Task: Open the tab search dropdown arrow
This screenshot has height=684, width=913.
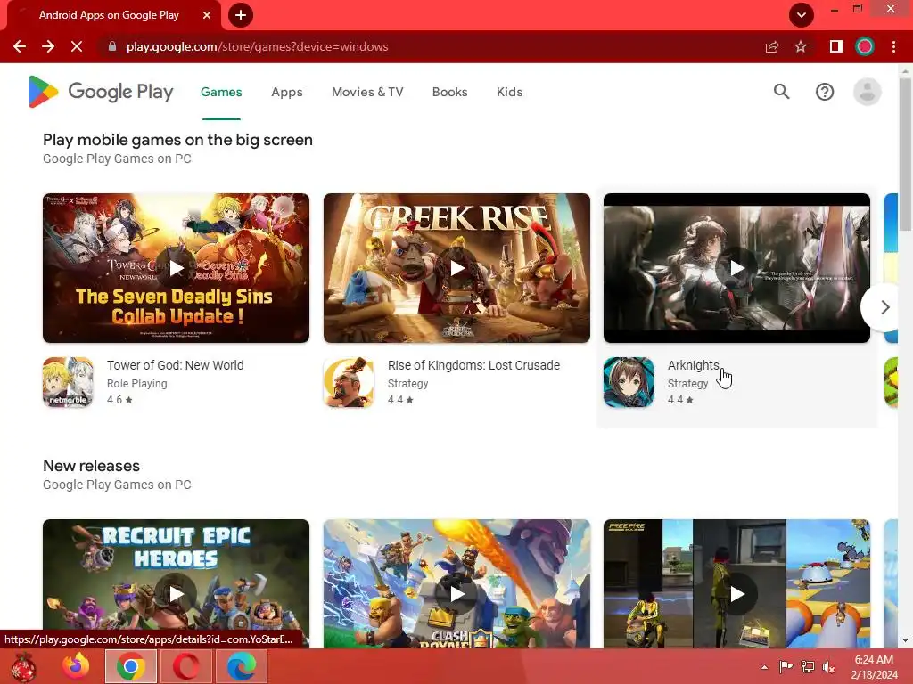Action: 802,15
